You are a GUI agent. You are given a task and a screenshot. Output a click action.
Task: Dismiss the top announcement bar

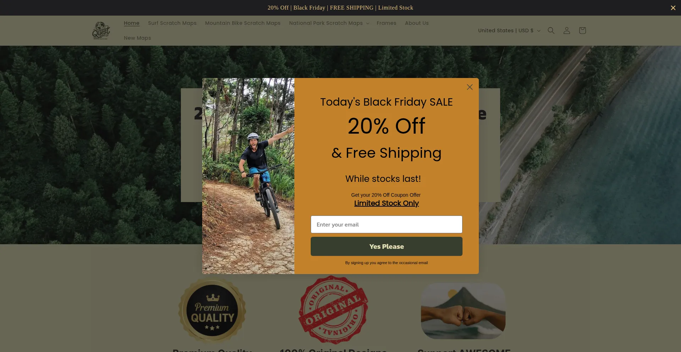(673, 8)
